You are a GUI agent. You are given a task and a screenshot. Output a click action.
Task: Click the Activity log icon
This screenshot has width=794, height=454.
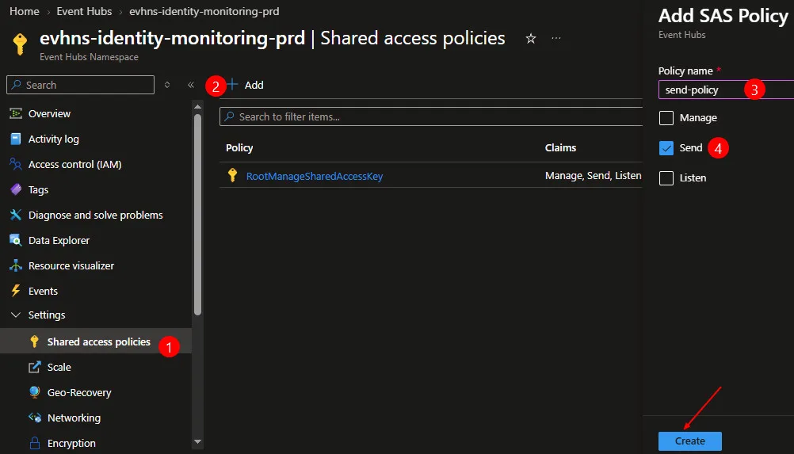click(x=16, y=139)
